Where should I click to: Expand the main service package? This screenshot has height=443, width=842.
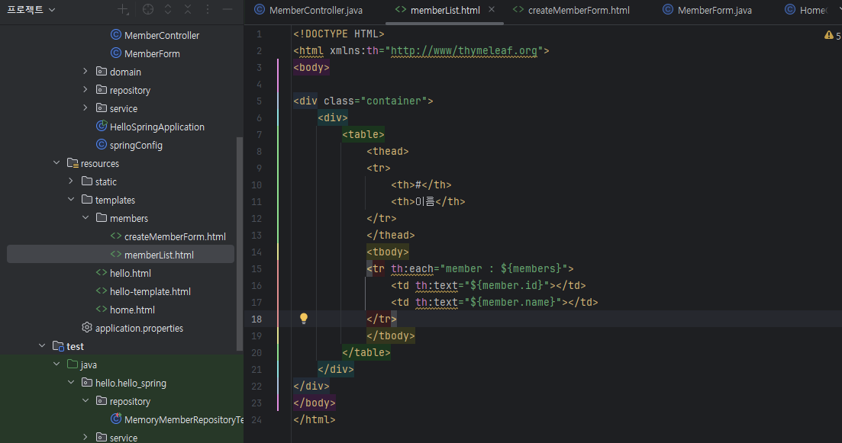(x=85, y=108)
